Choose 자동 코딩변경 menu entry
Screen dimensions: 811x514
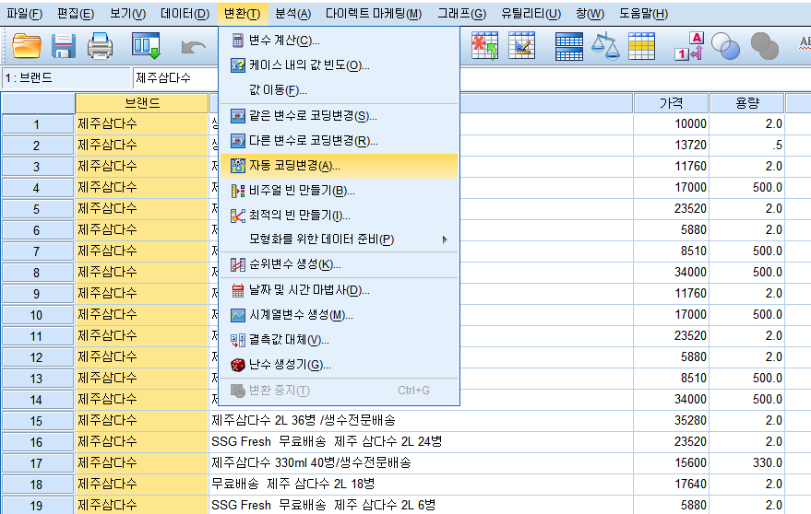[339, 166]
